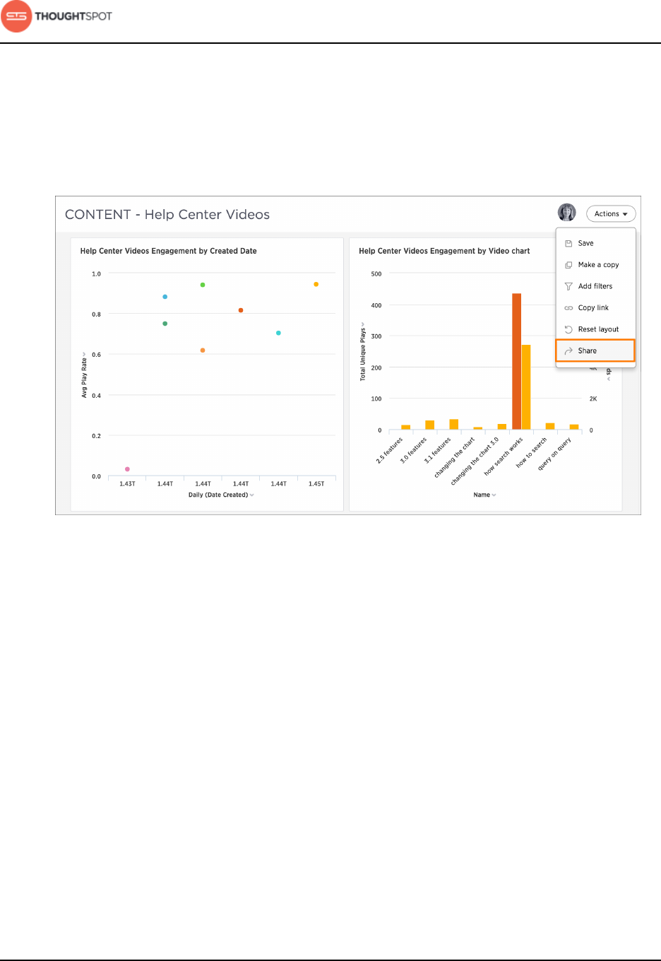The image size is (661, 961).
Task: Open the Actions dropdown menu
Action: pyautogui.click(x=611, y=214)
